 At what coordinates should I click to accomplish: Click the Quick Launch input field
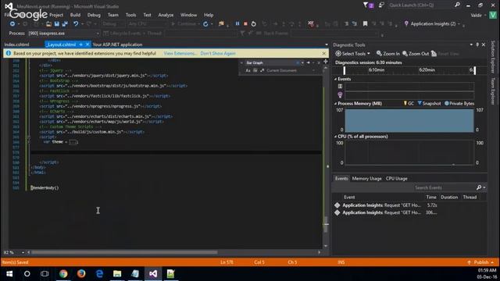click(x=420, y=5)
